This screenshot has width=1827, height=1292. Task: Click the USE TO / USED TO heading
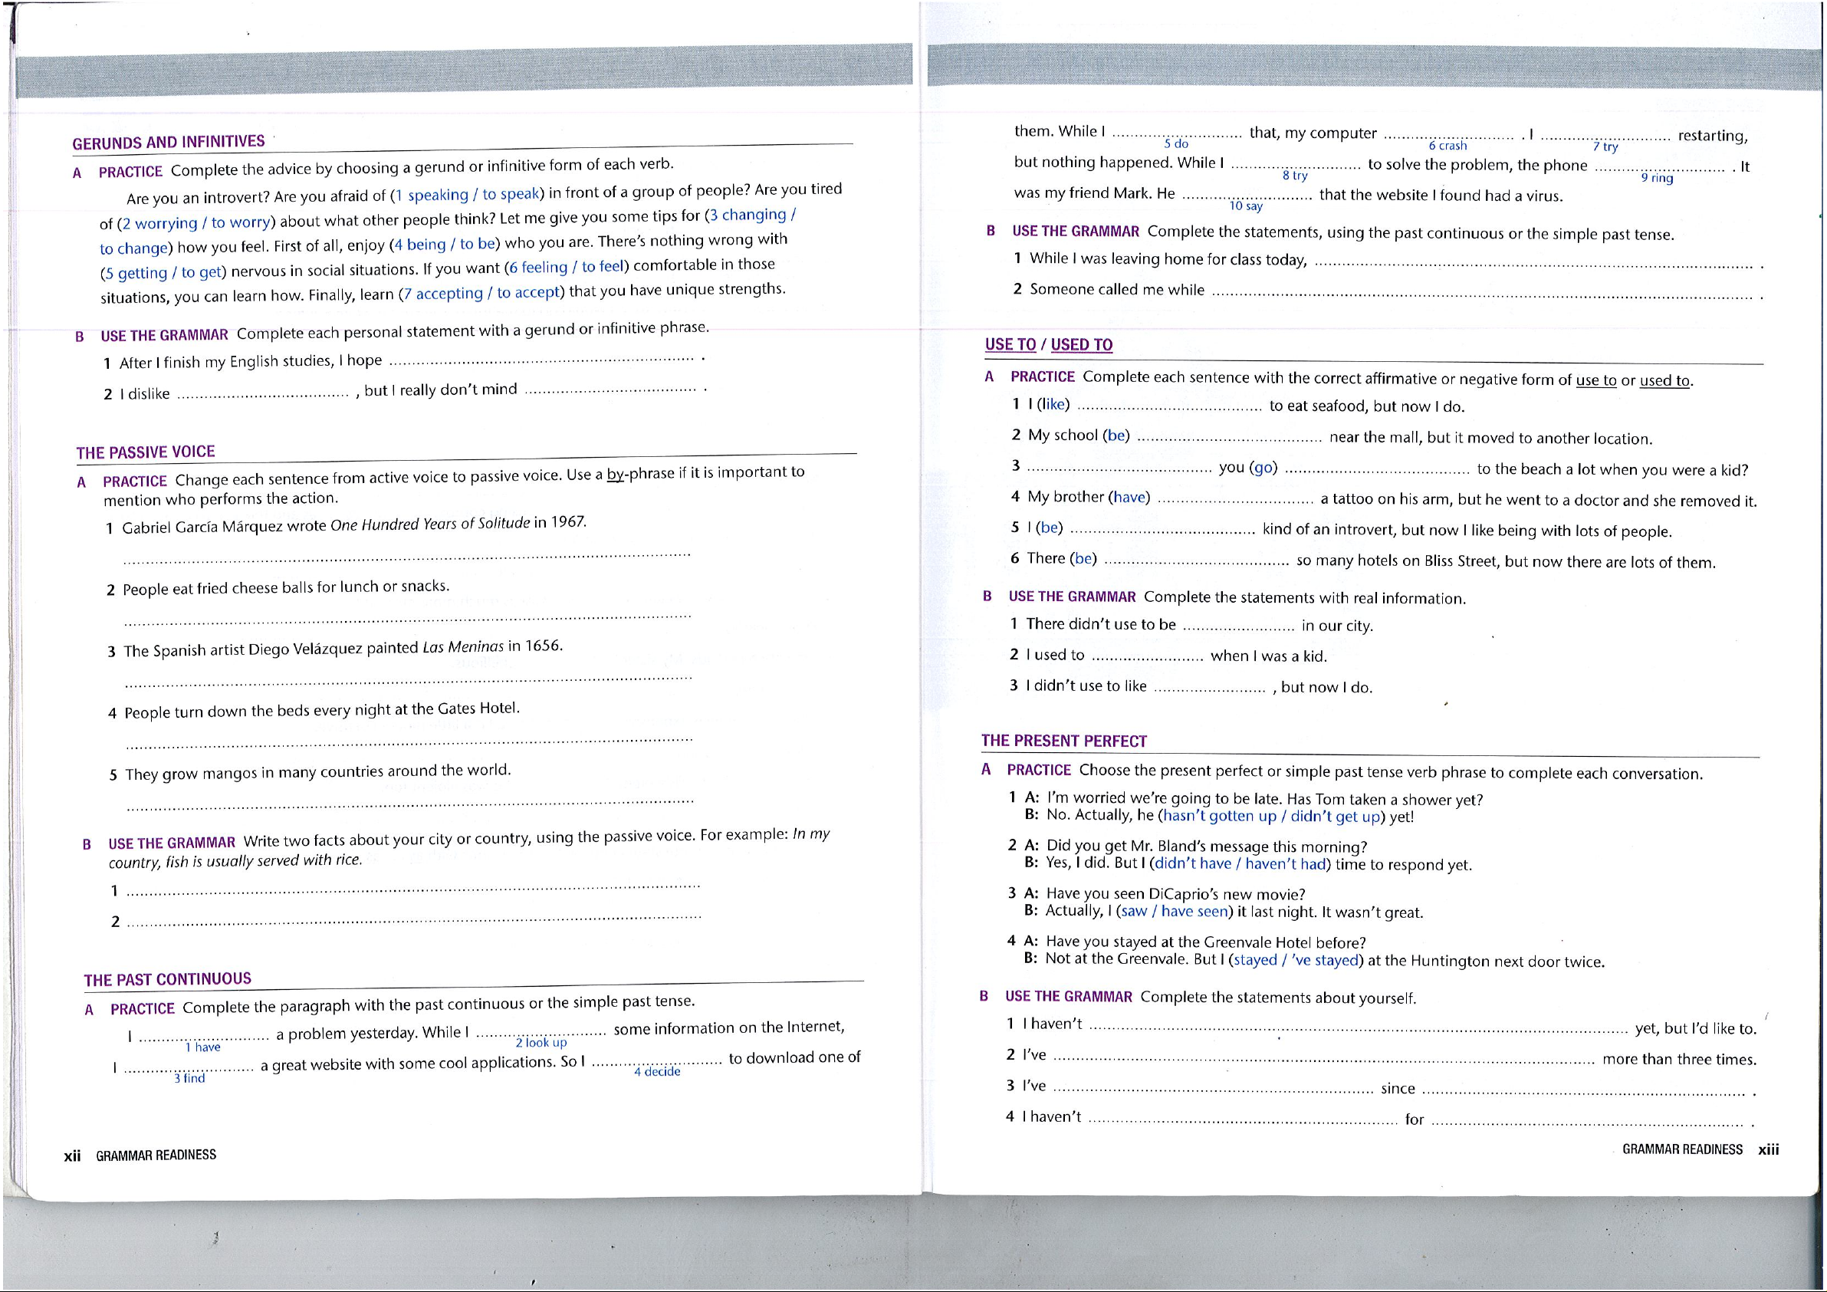point(1048,345)
